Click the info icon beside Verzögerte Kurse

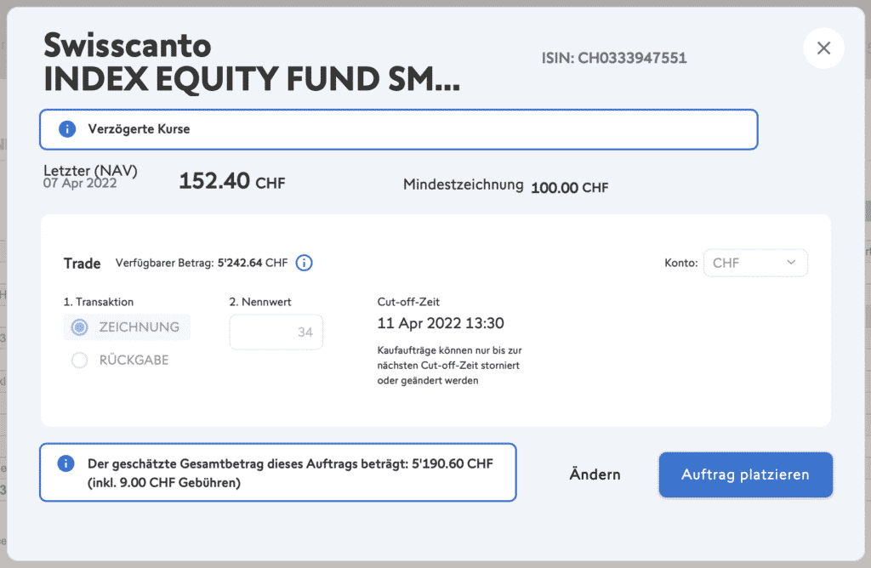(67, 130)
